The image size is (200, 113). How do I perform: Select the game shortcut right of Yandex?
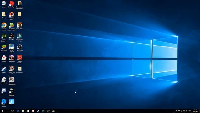tap(12, 59)
